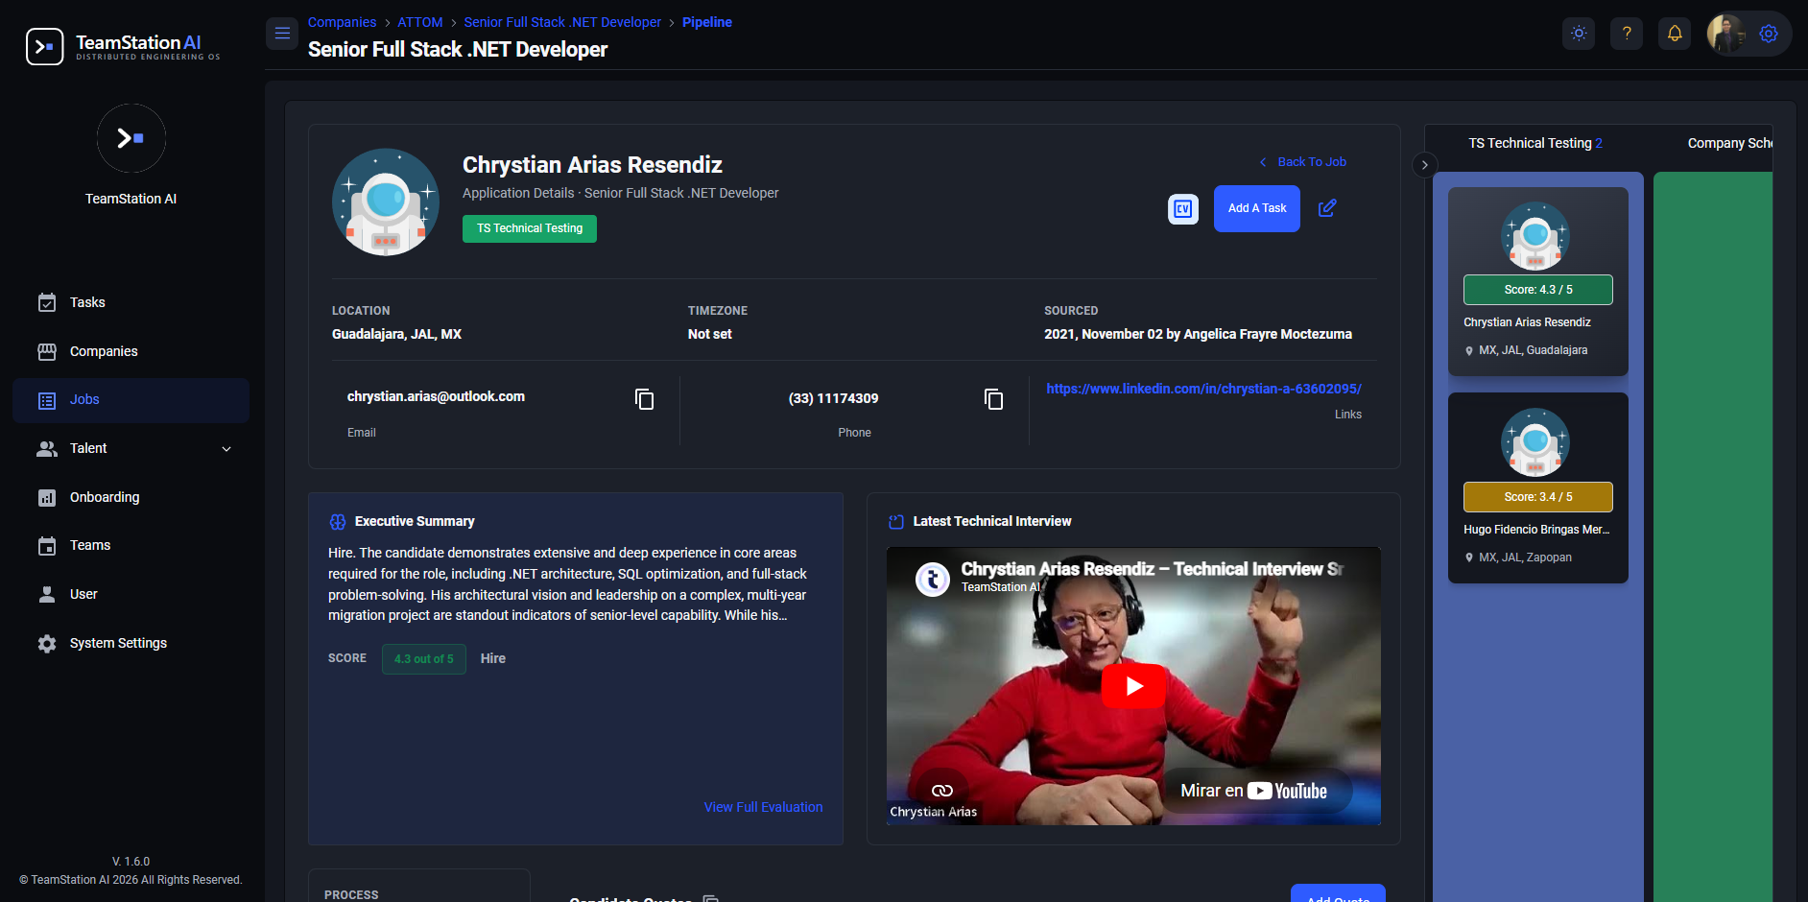
Task: Click the Back To Job chevron icon
Action: point(1263,162)
